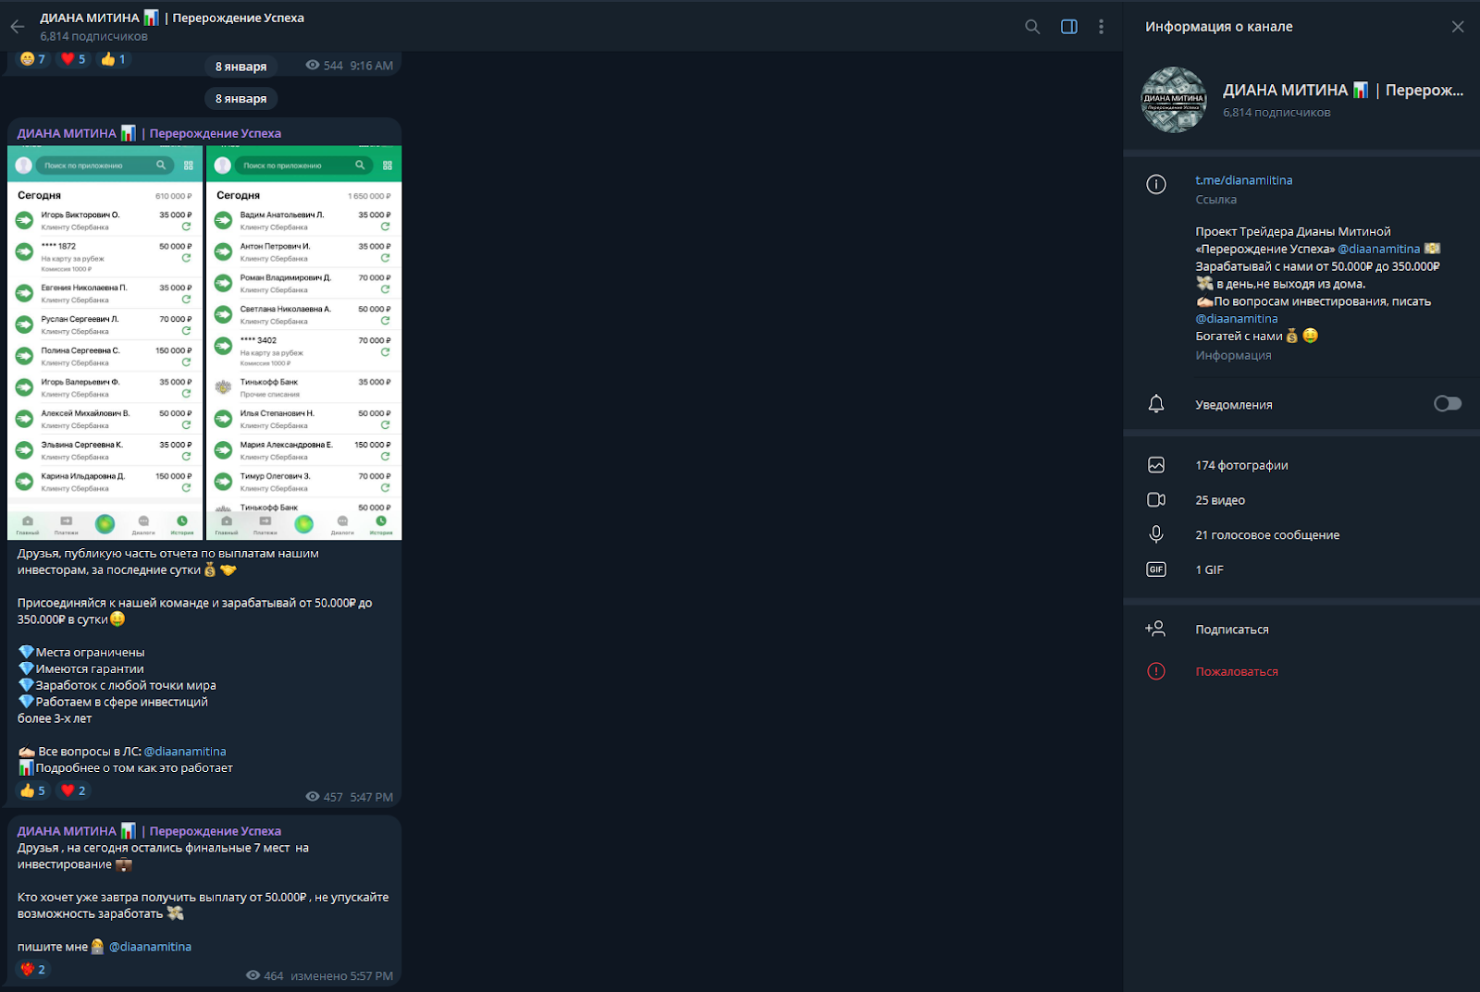Click the Места ограничены line
Screen dimensions: 1480x992
[81, 653]
